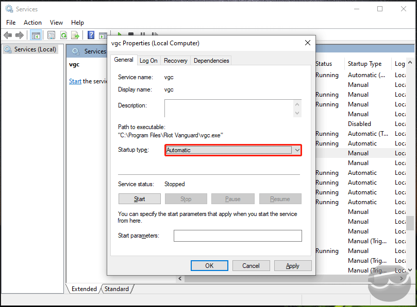Image resolution: width=417 pixels, height=307 pixels.
Task: Open the blue Help toolbar icon
Action: coord(91,35)
